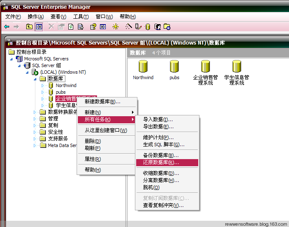
Task: Open the 查看(V) menu
Action: click(58, 17)
